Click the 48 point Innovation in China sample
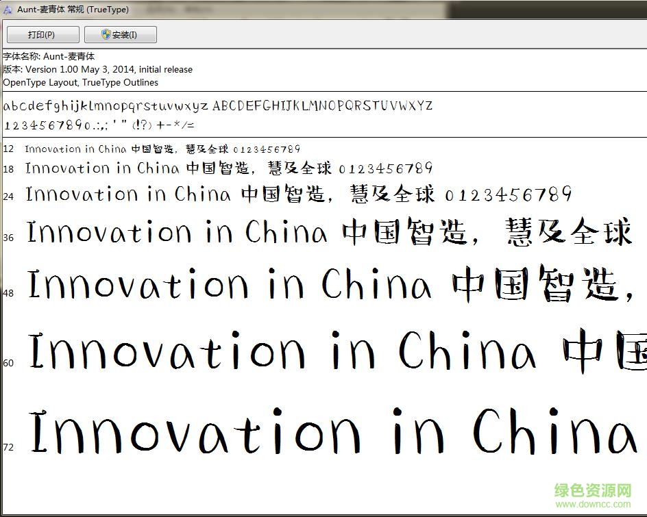The width and height of the screenshot is (647, 517). (x=330, y=283)
